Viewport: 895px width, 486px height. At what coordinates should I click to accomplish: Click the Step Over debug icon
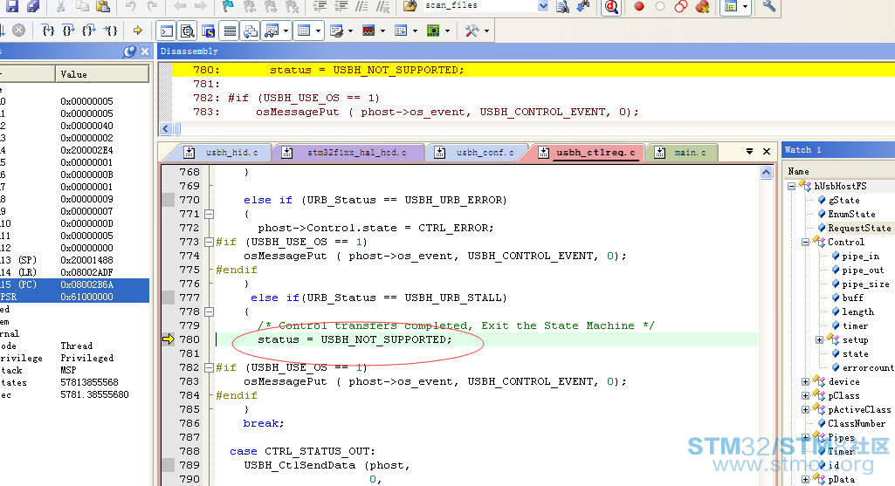[x=68, y=31]
